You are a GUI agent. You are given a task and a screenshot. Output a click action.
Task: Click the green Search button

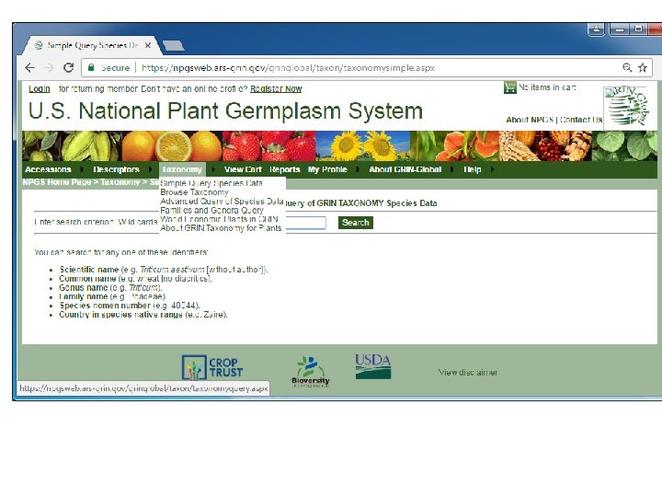356,223
